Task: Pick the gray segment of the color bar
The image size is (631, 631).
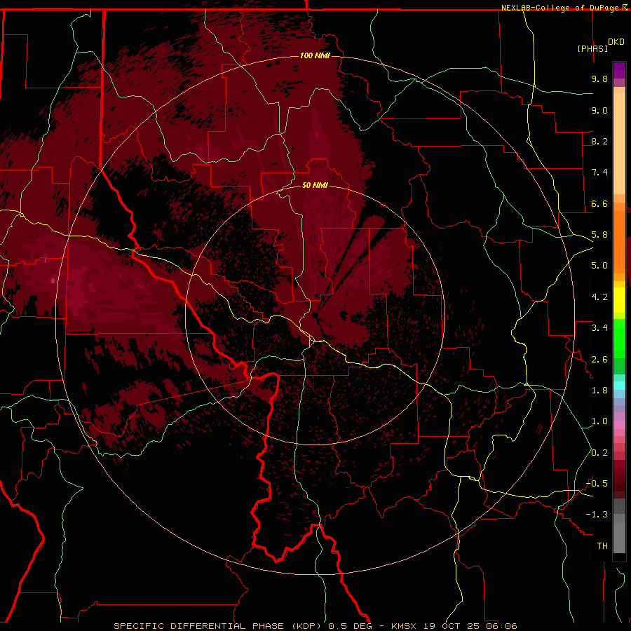Action: tap(619, 526)
